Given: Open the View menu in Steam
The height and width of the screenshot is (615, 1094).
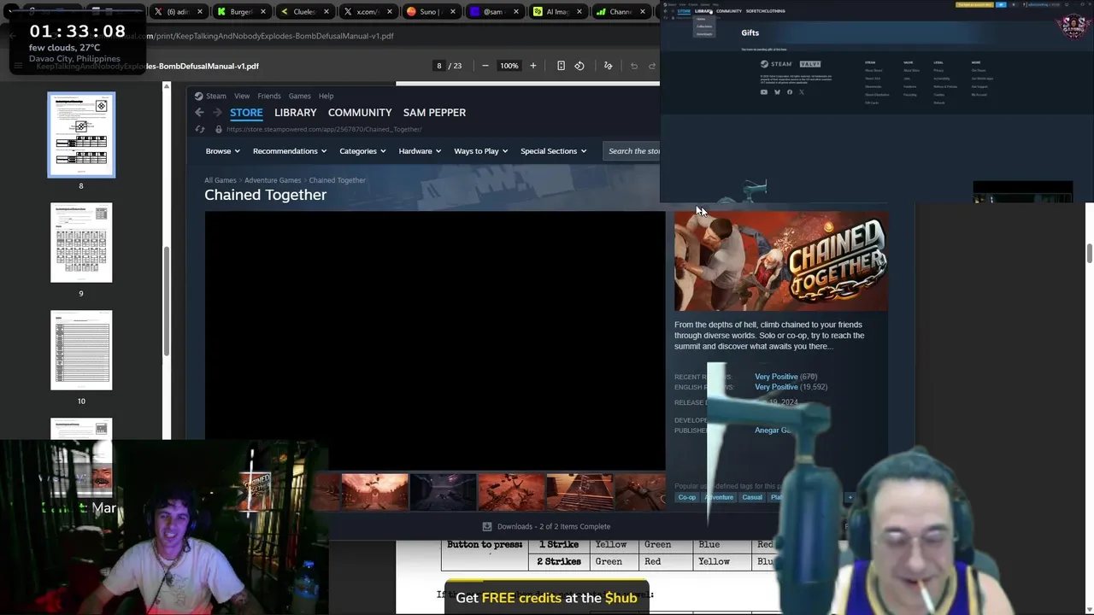Looking at the screenshot, I should coord(242,96).
